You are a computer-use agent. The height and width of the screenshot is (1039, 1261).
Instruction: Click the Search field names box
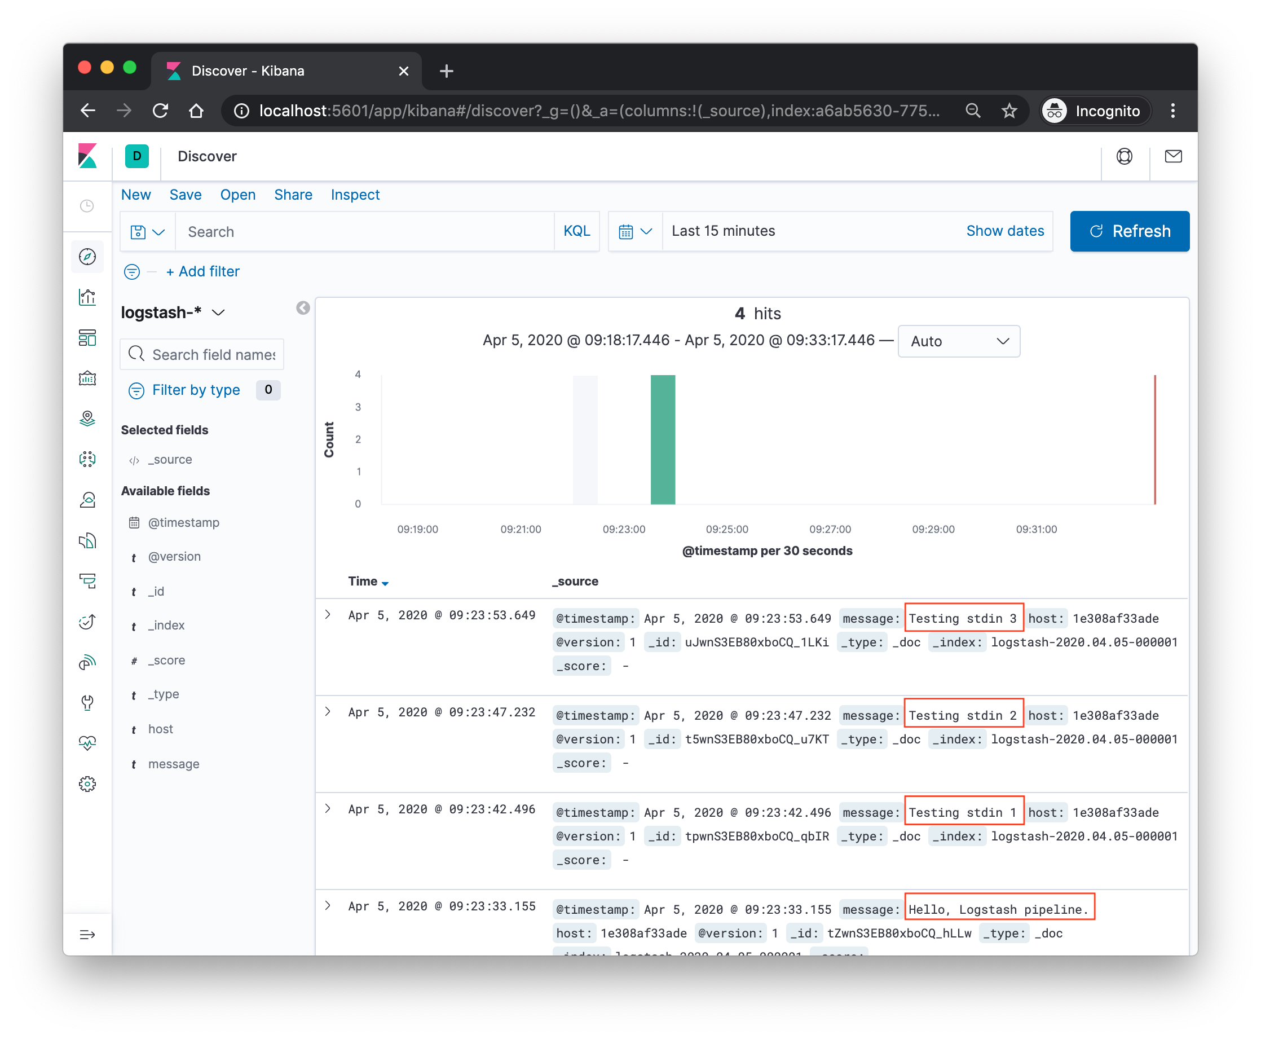click(202, 354)
